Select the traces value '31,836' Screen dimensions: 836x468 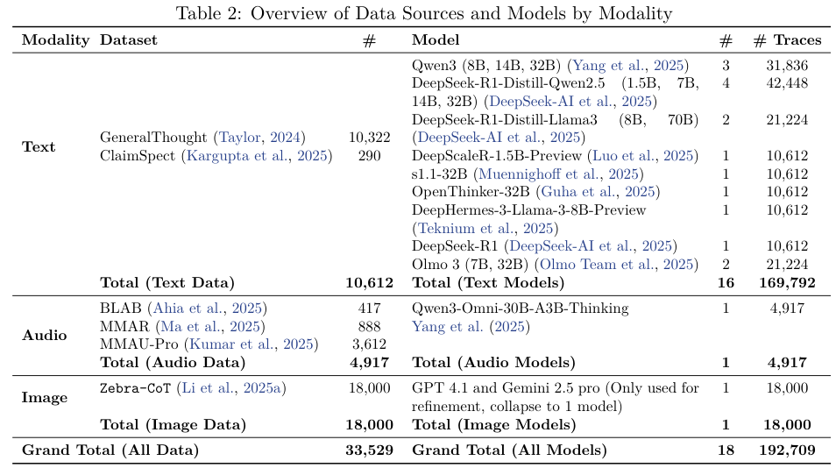[788, 66]
